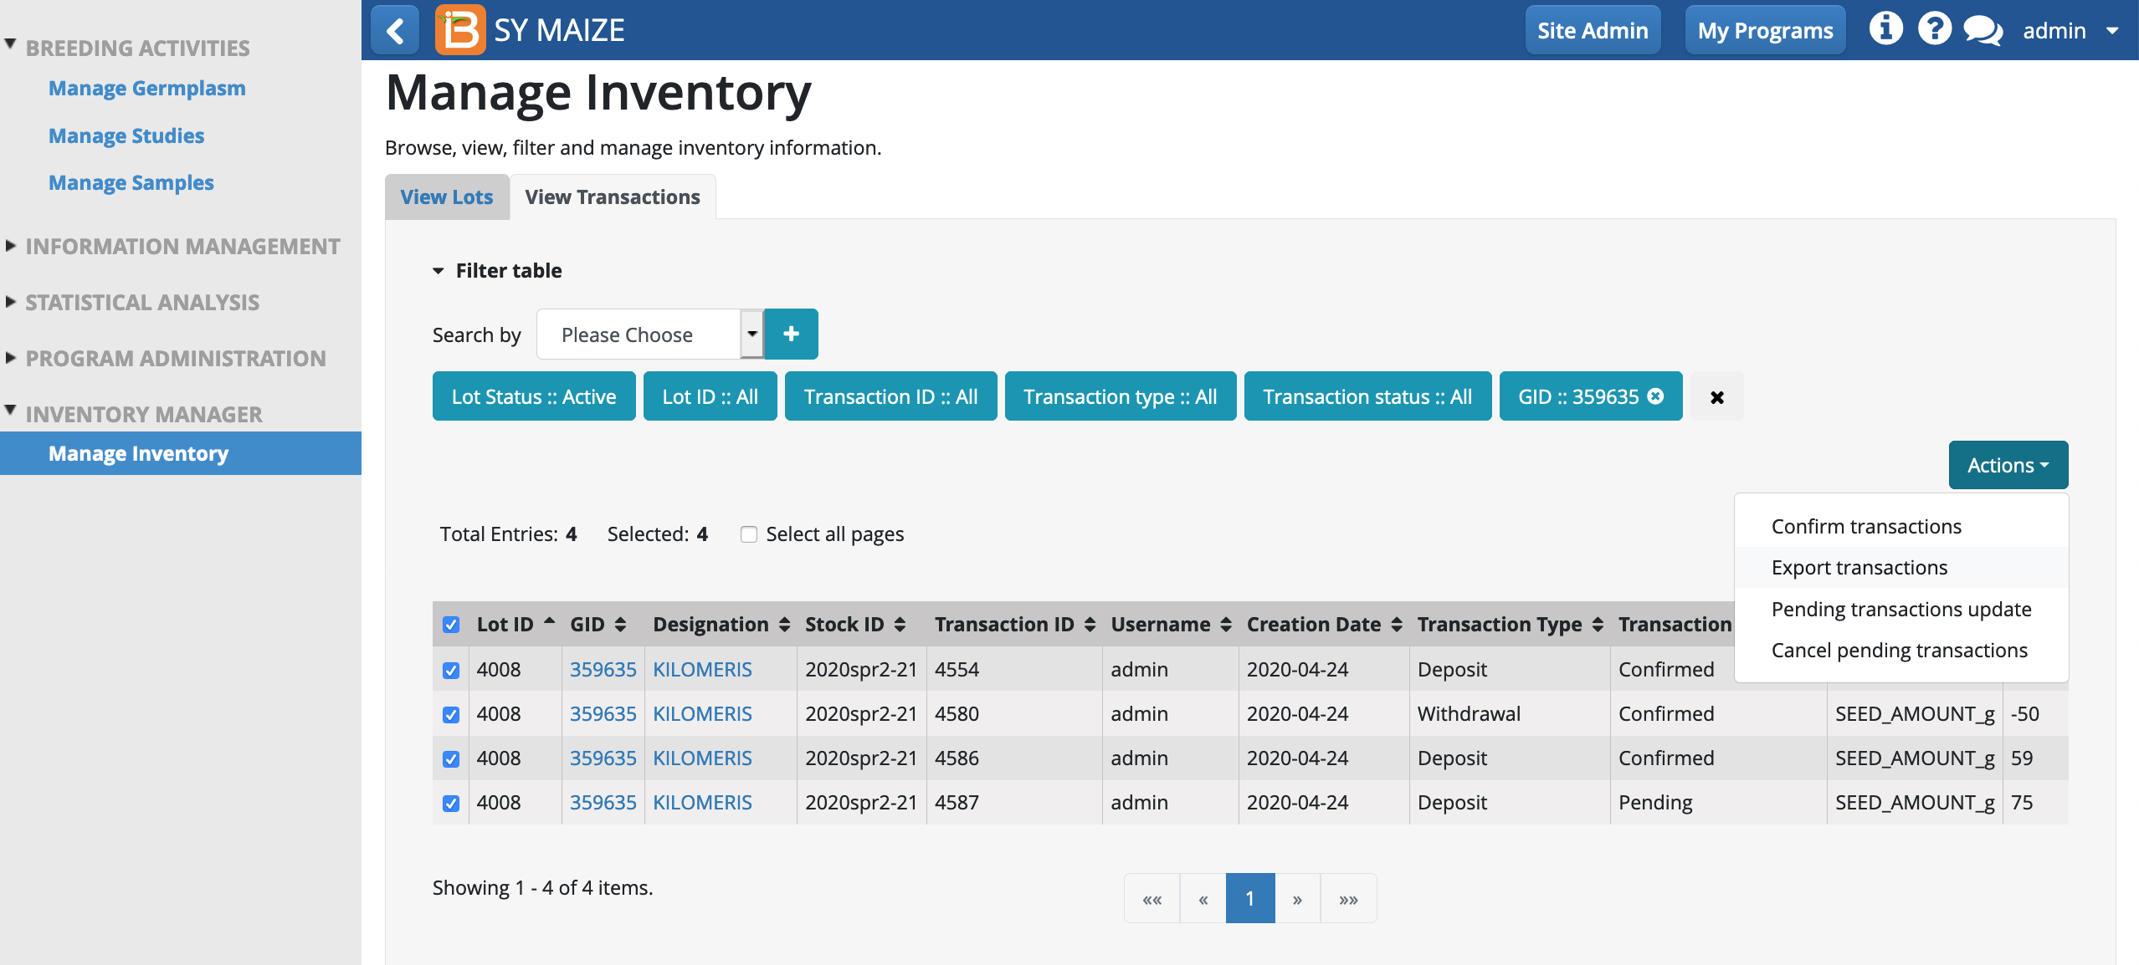2139x965 pixels.
Task: Uncheck row with transaction 4580
Action: click(451, 715)
